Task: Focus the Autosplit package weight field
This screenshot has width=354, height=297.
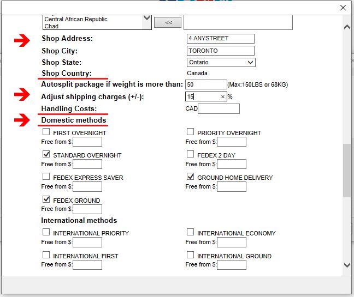Action: click(x=206, y=84)
